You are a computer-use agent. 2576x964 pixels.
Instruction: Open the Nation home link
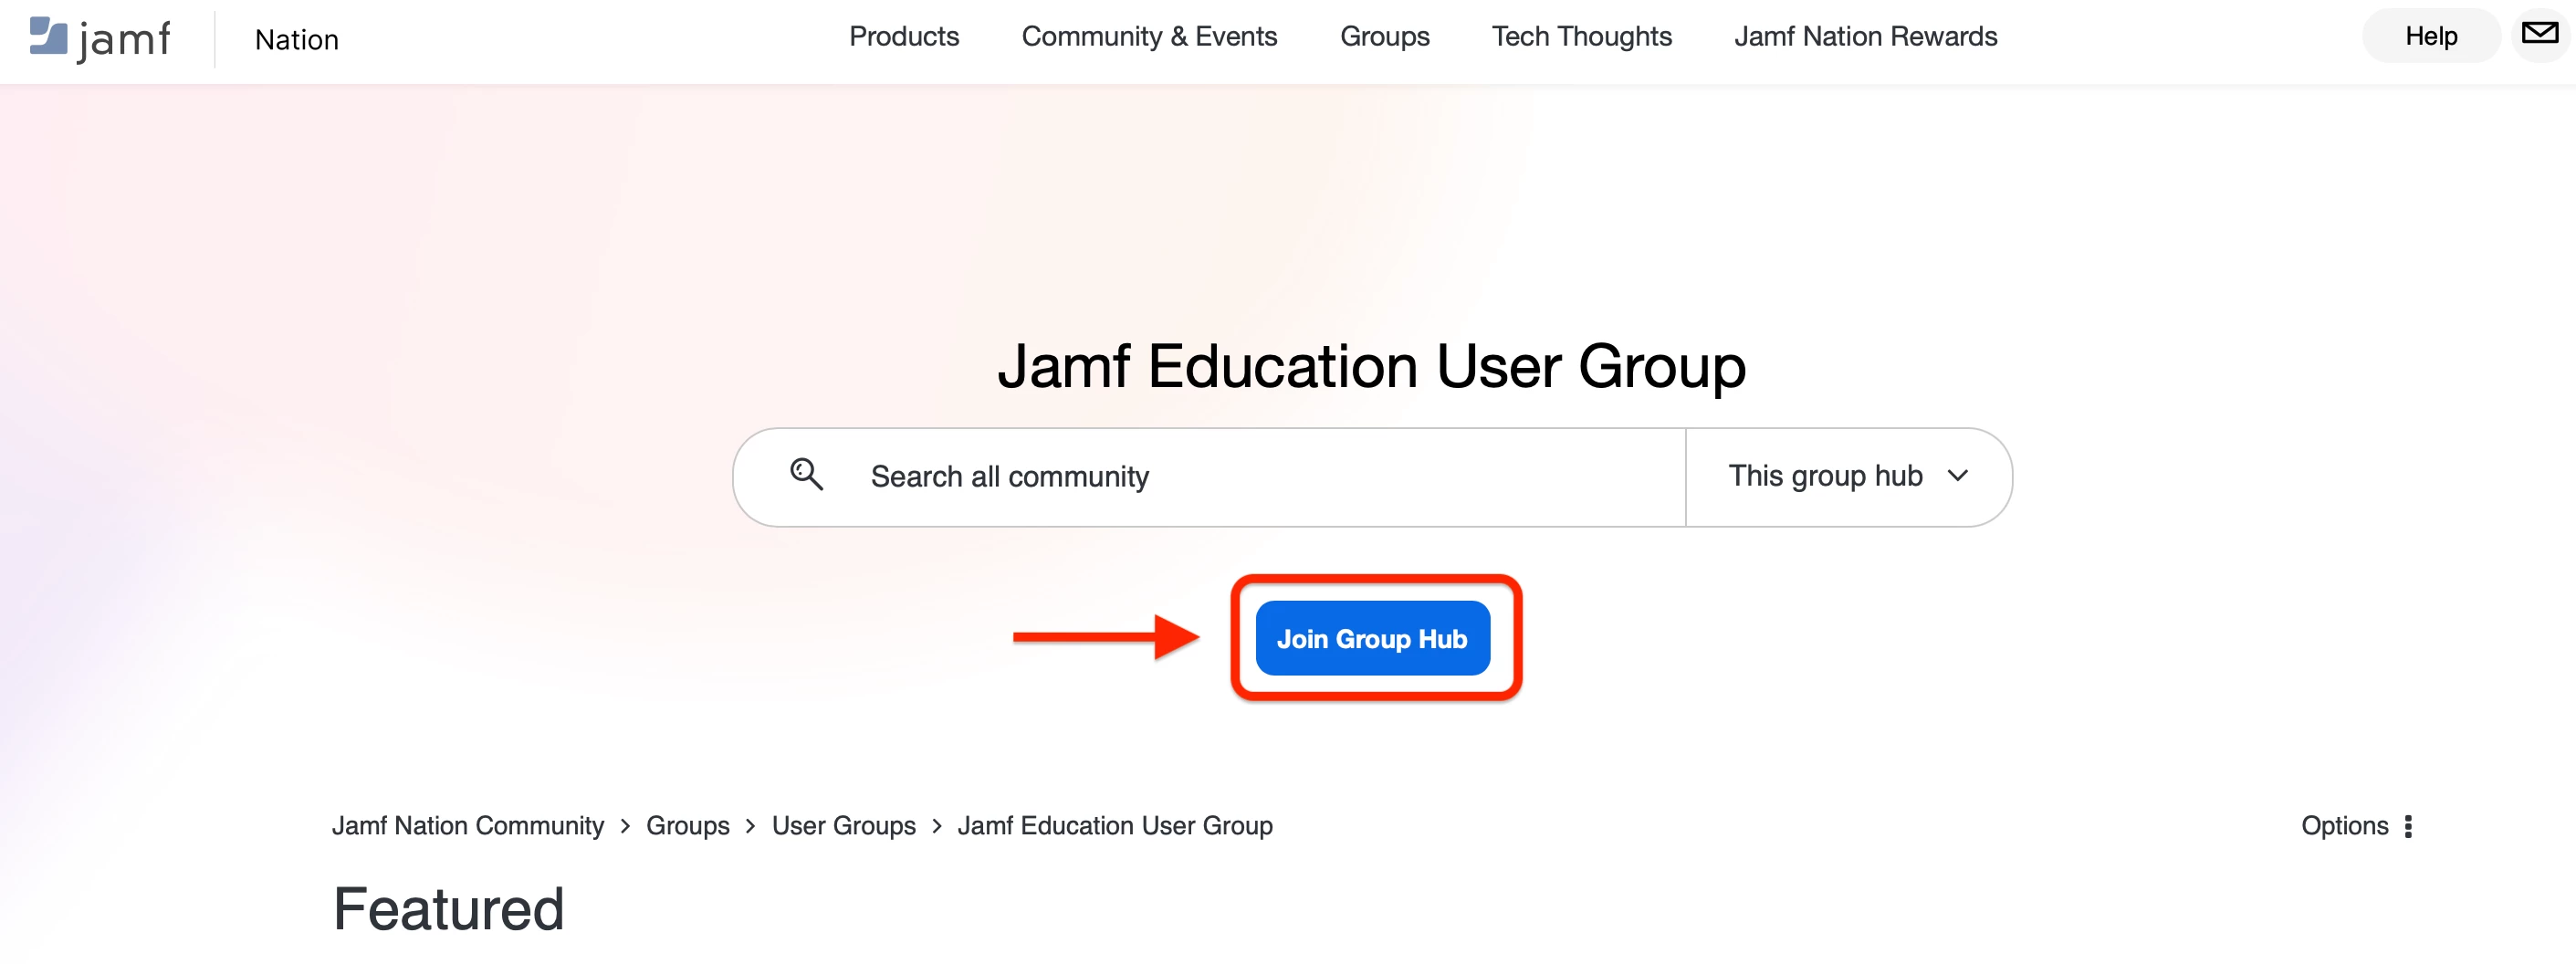pos(296,40)
